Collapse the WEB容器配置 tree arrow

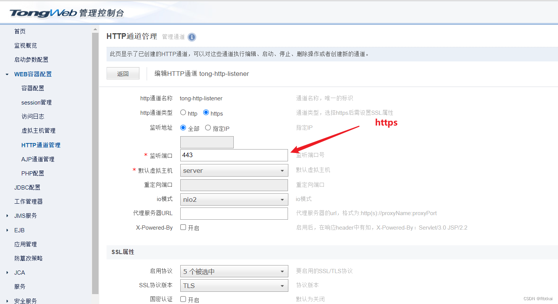click(7, 74)
